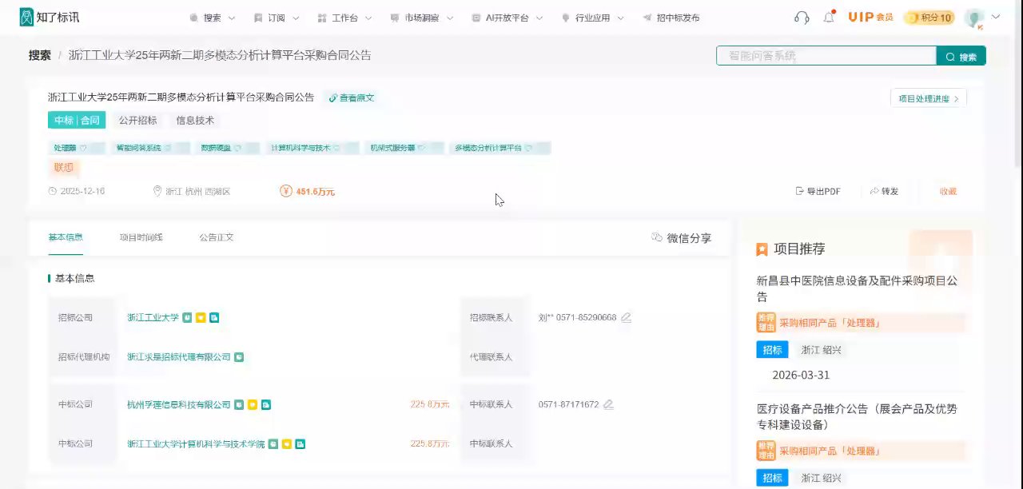Open the 浙江求是招标代理有限公司 link

(x=179, y=357)
